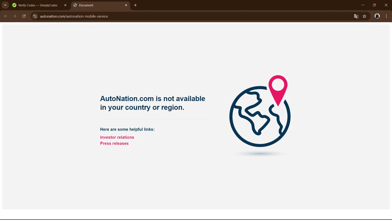Click the Document tab globe favicon

tap(75, 5)
